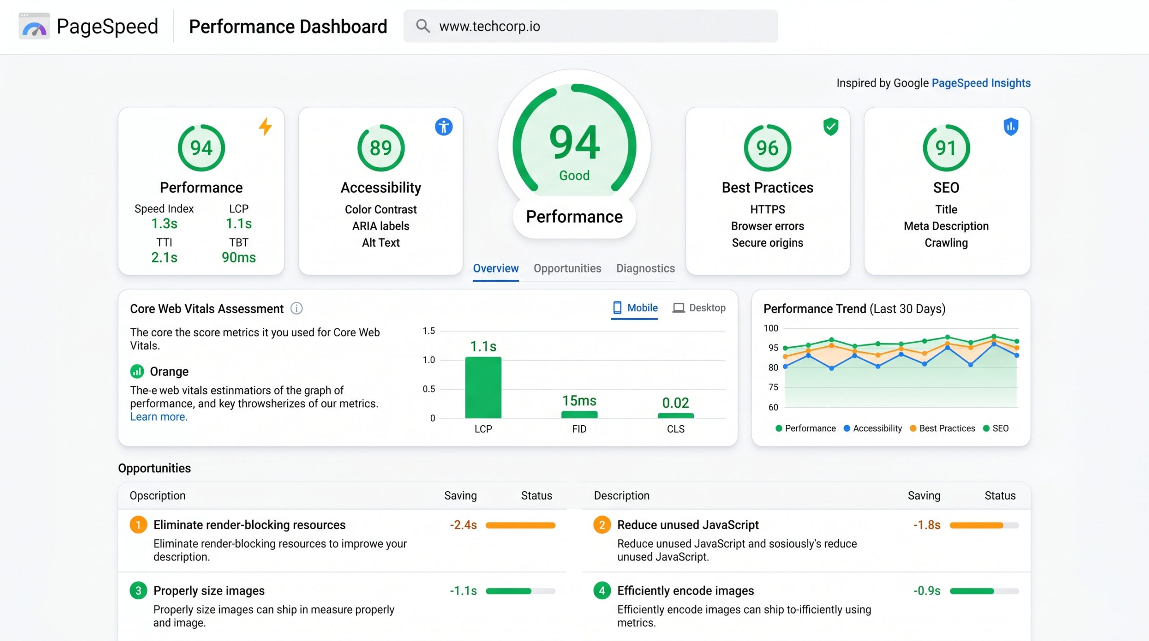Click the -1.8s saving value
Viewport: 1149px width, 641px height.
[927, 525]
